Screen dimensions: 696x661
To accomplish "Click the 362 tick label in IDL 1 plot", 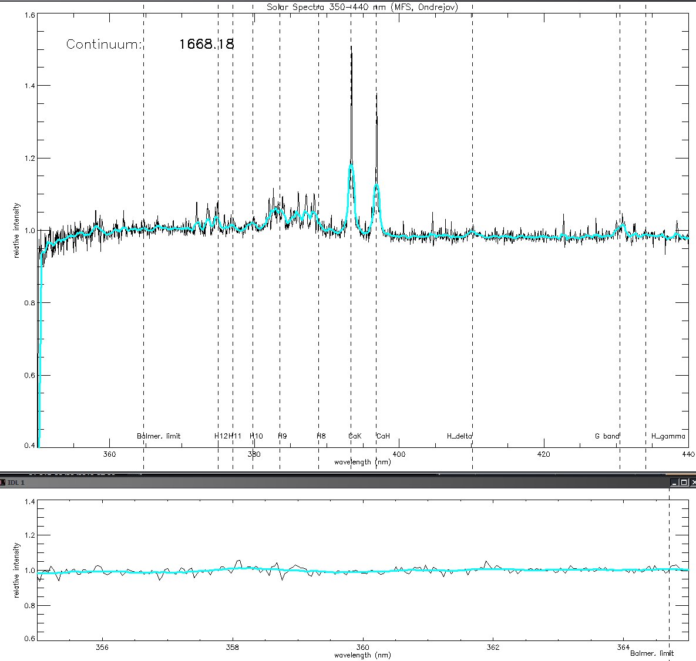I will pos(493,647).
